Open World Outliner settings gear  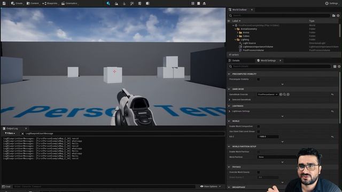coord(338,15)
